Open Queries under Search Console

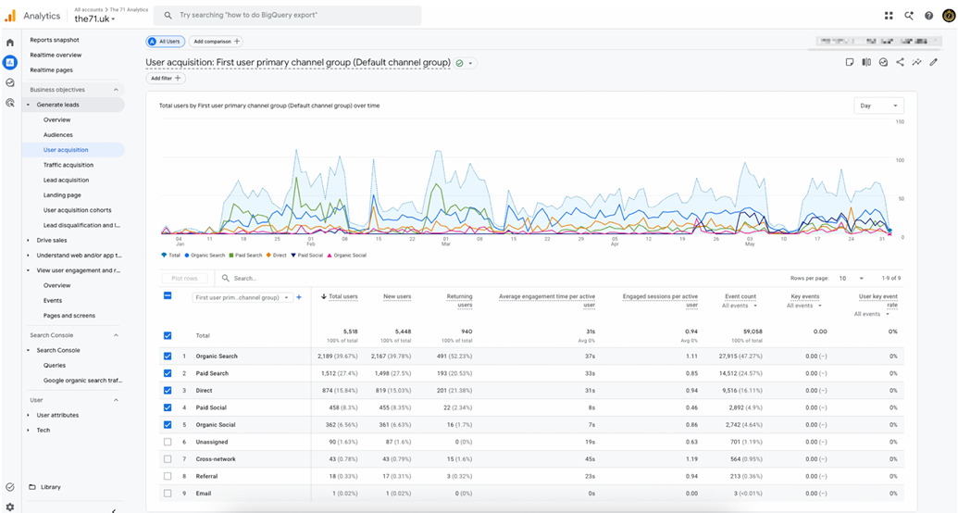pyautogui.click(x=55, y=365)
